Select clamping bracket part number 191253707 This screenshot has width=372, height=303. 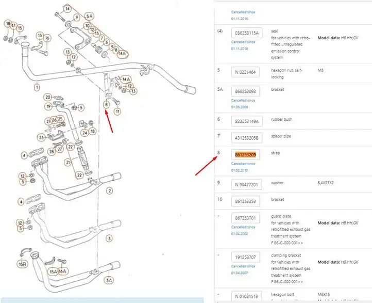[245, 257]
